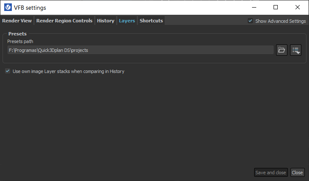Minimize the VFB settings window
The height and width of the screenshot is (181, 309).
254,8
